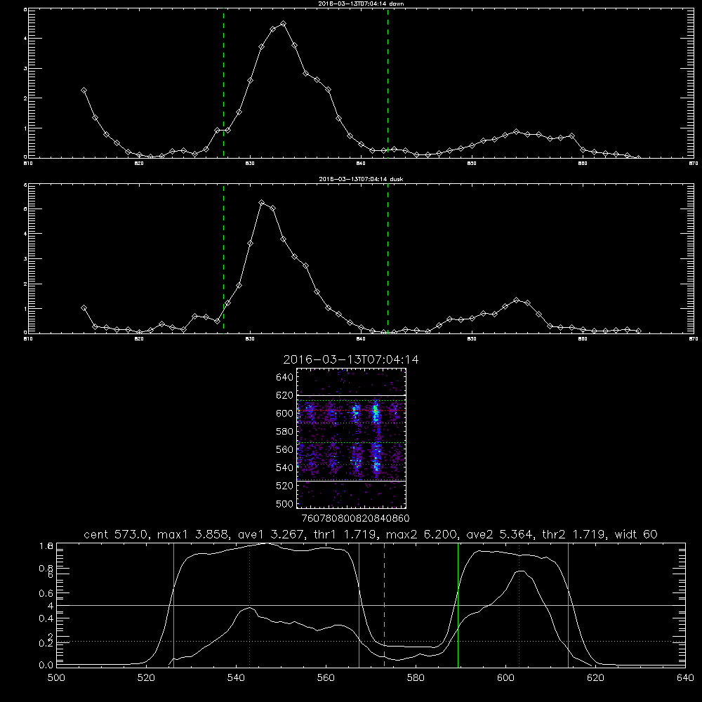Click the green vertical line right of the orange line
This screenshot has height=702, width=702.
[458, 604]
